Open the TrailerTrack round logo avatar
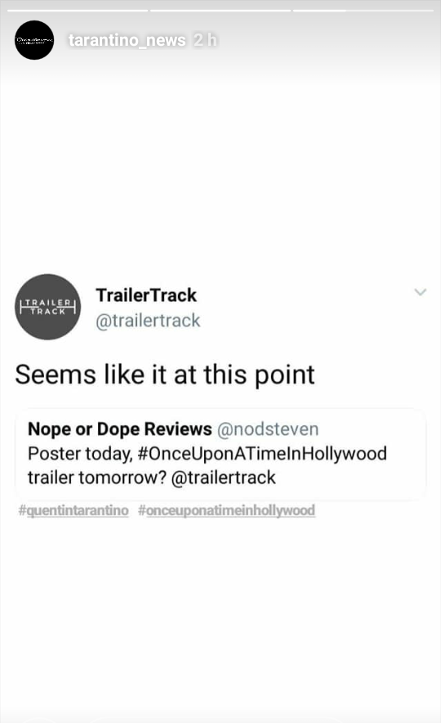Viewport: 441px width, 723px height. (48, 307)
